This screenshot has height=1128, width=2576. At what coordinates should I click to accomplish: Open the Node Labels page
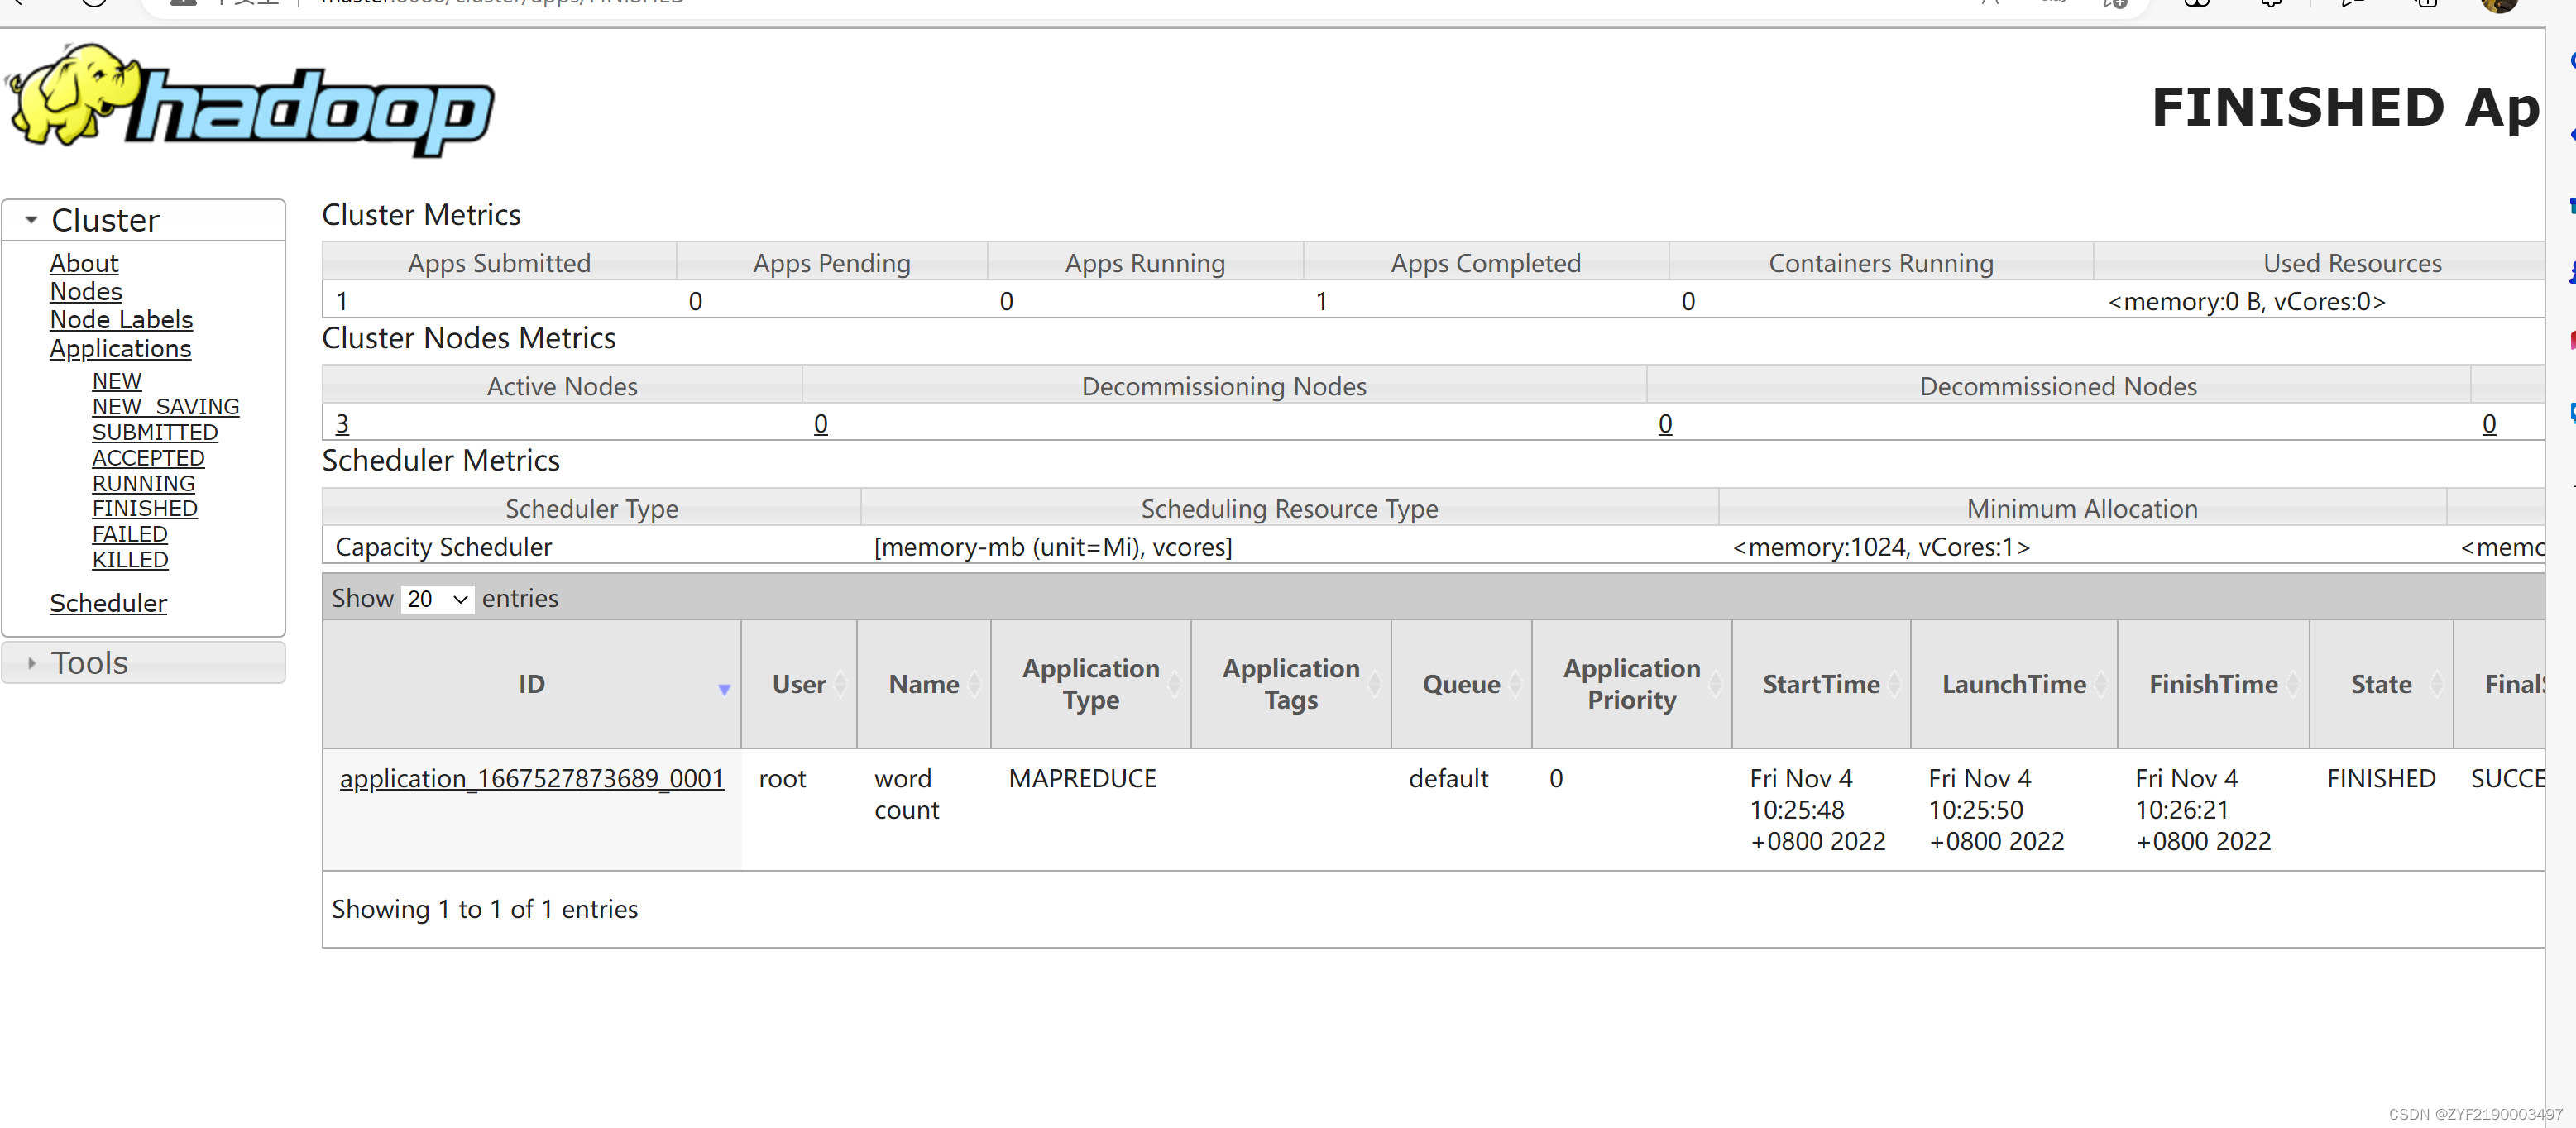point(121,320)
